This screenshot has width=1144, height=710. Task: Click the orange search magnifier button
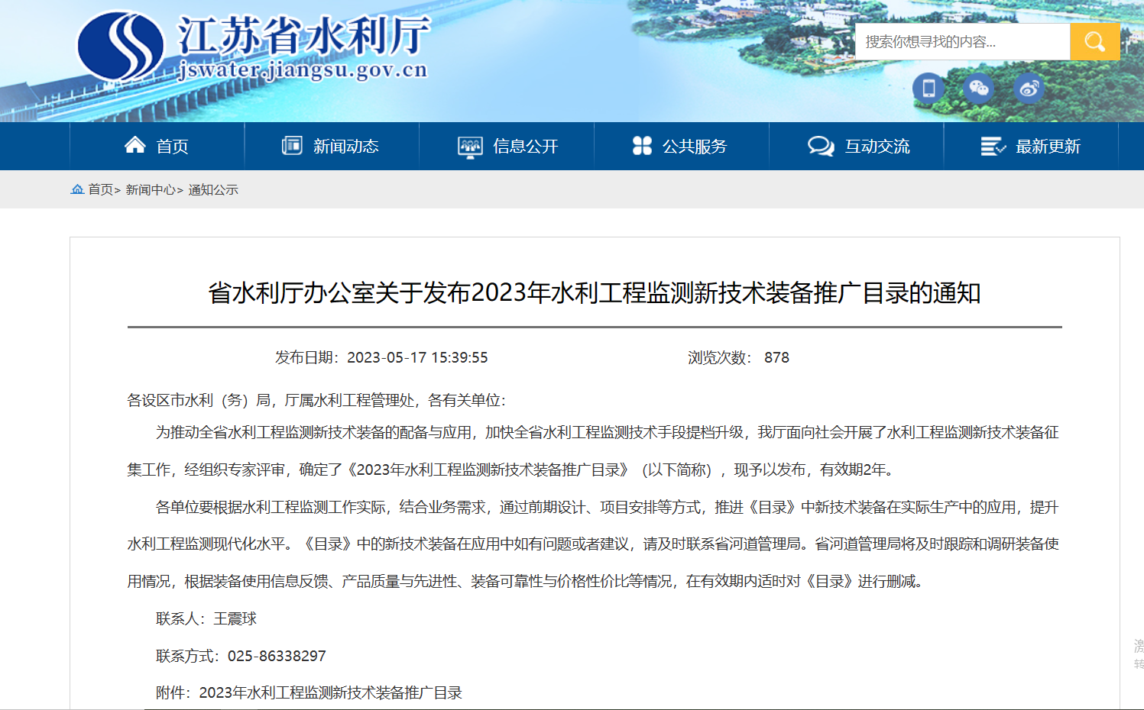coord(1094,42)
